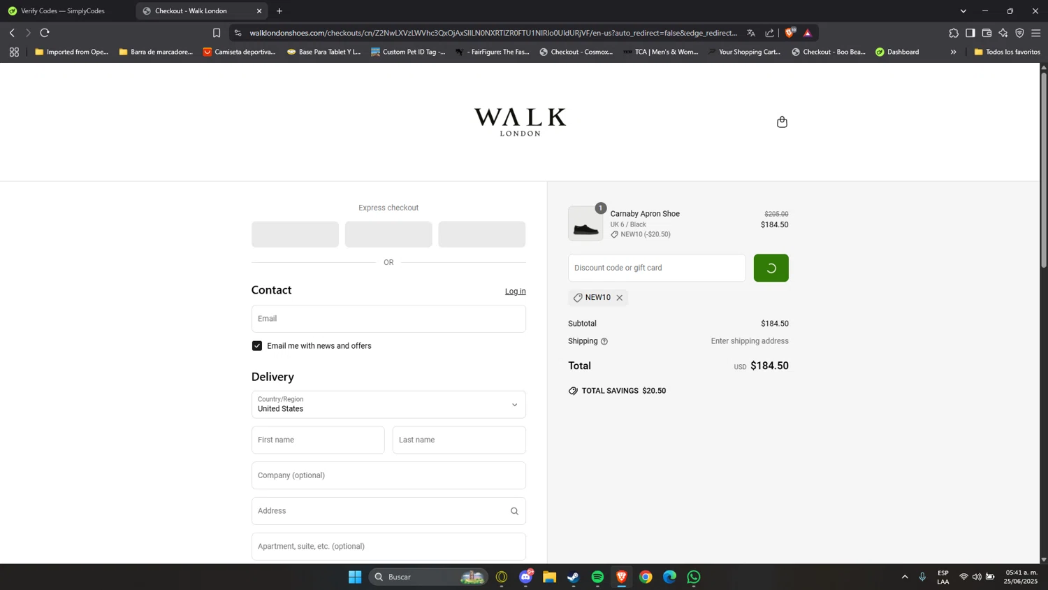The width and height of the screenshot is (1048, 590).
Task: Click the green apply discount button
Action: (x=771, y=268)
